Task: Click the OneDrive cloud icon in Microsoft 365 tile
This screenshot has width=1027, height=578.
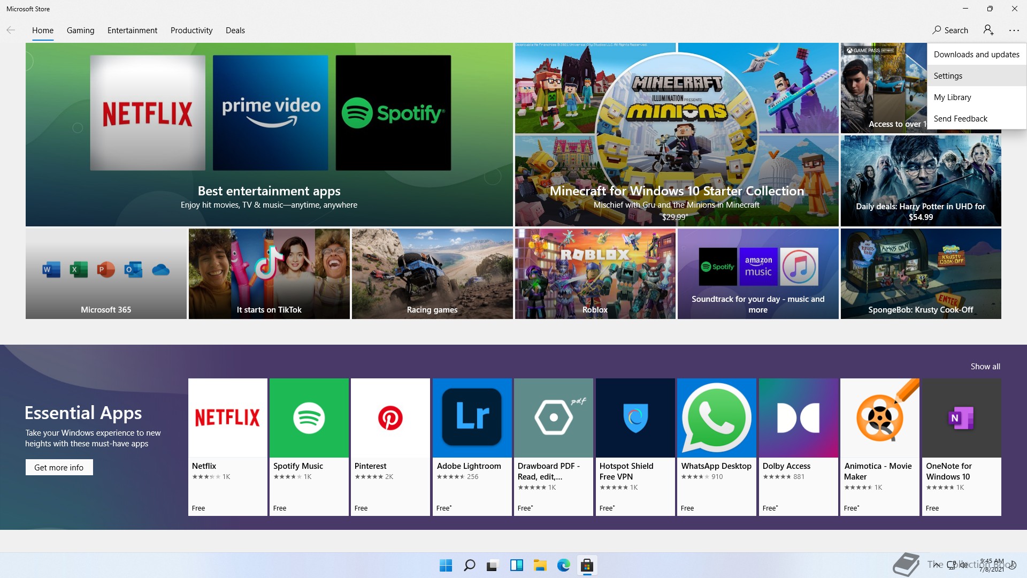Action: point(160,270)
